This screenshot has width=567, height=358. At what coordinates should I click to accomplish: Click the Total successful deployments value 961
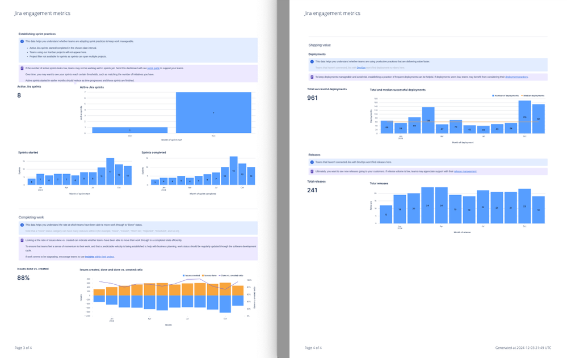312,98
